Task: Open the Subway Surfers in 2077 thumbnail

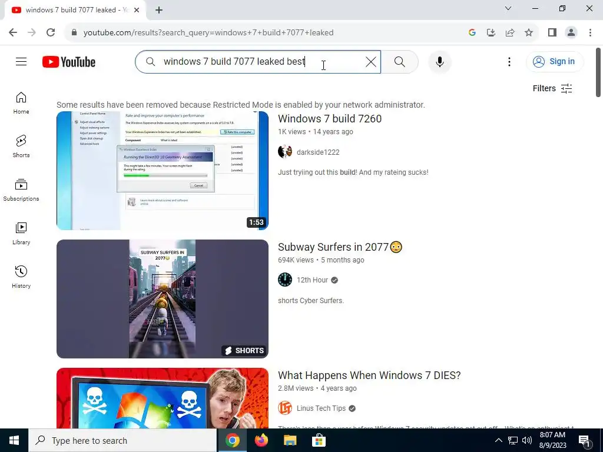Action: point(163,299)
